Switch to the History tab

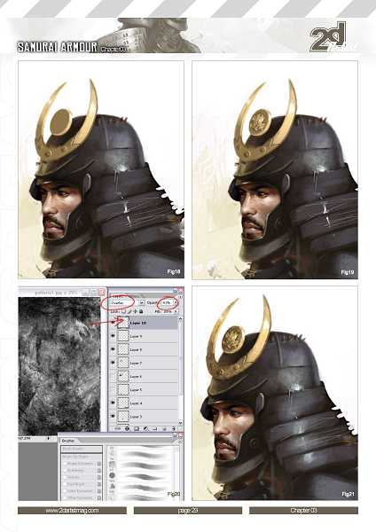[x=133, y=296]
